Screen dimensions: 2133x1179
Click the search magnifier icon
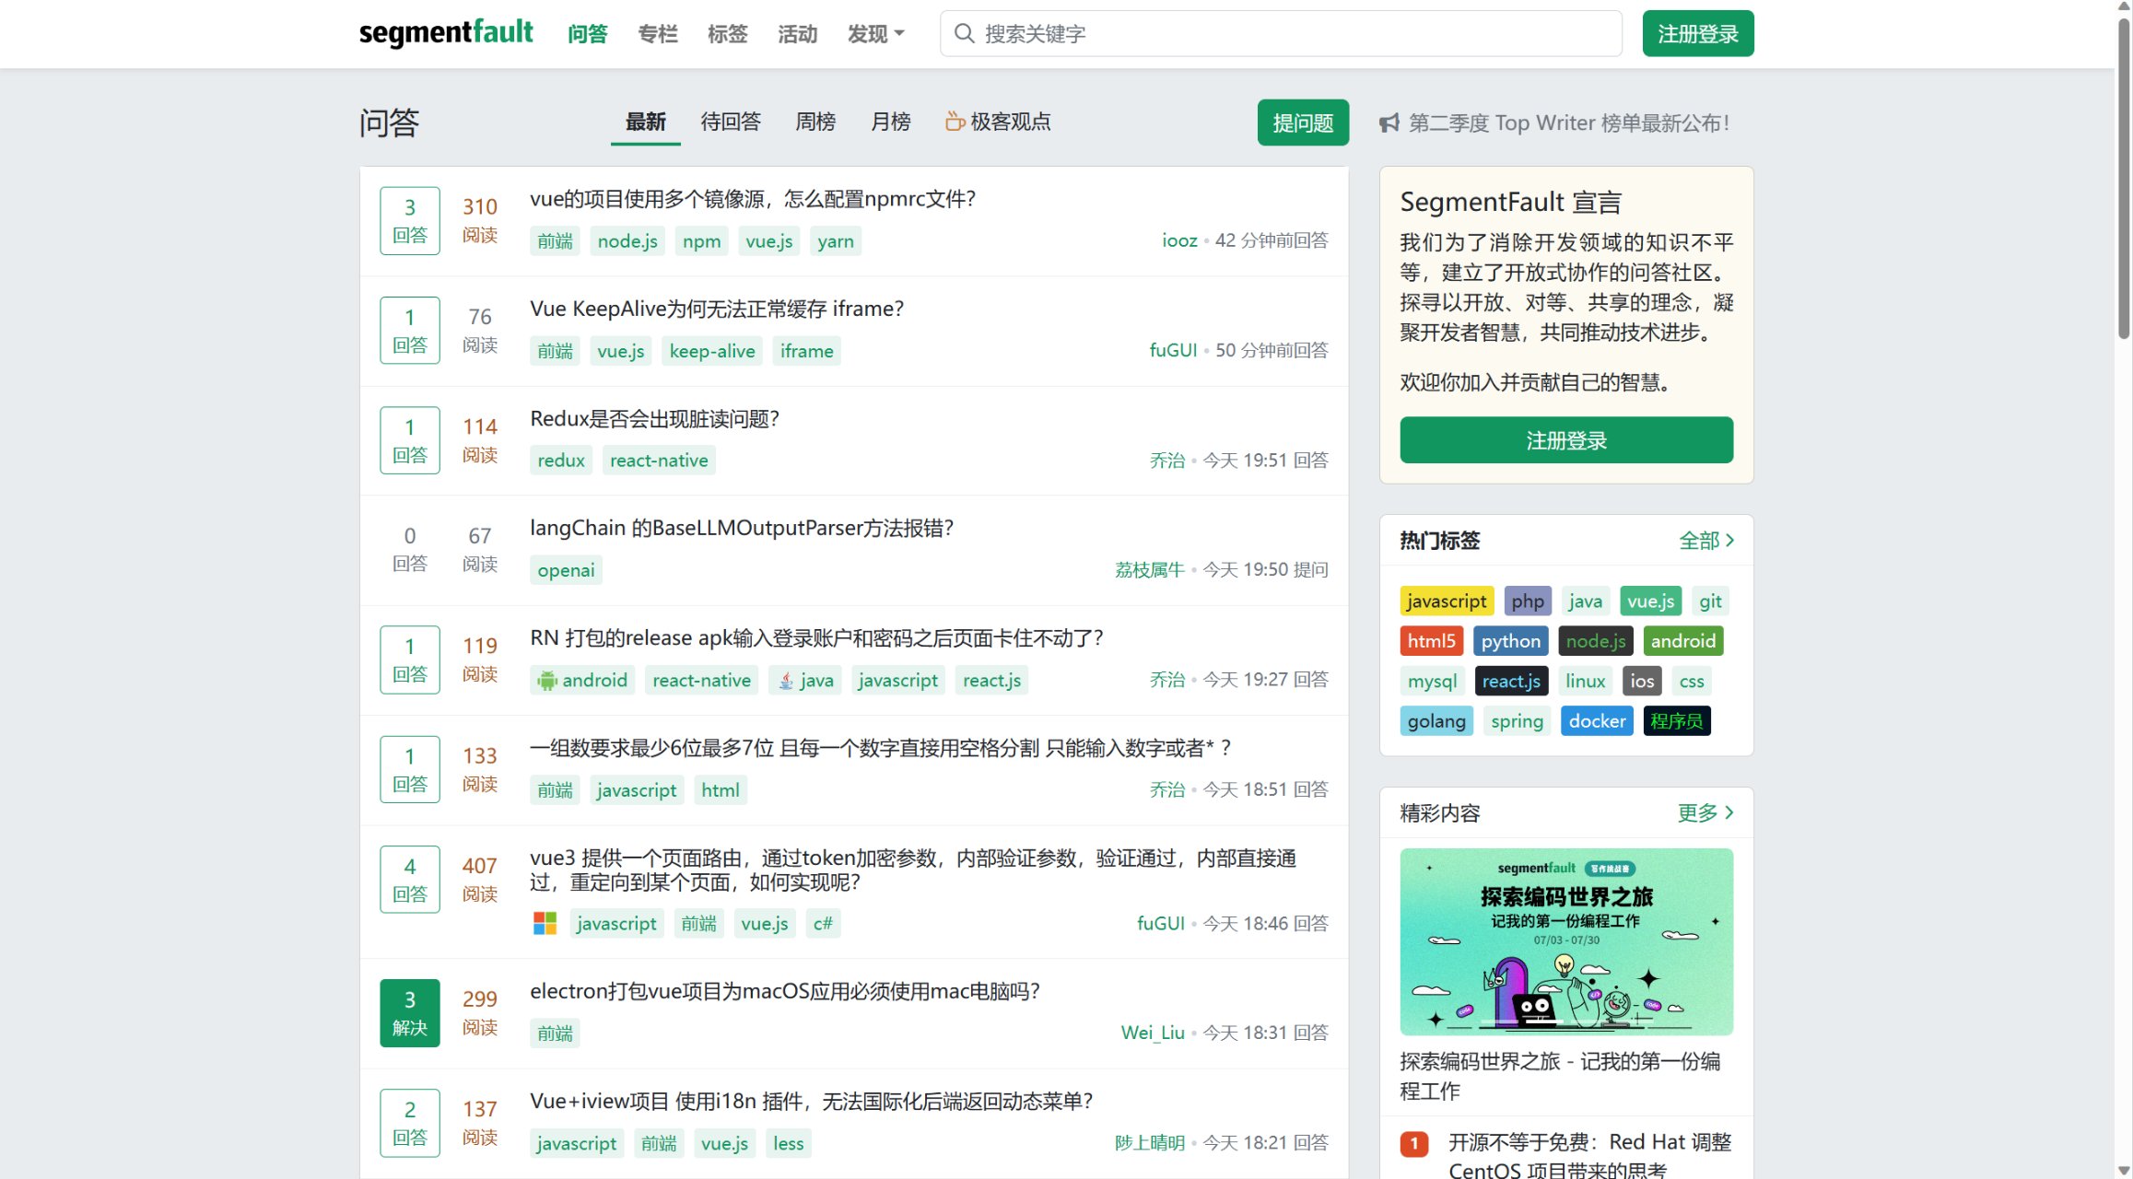click(x=964, y=34)
